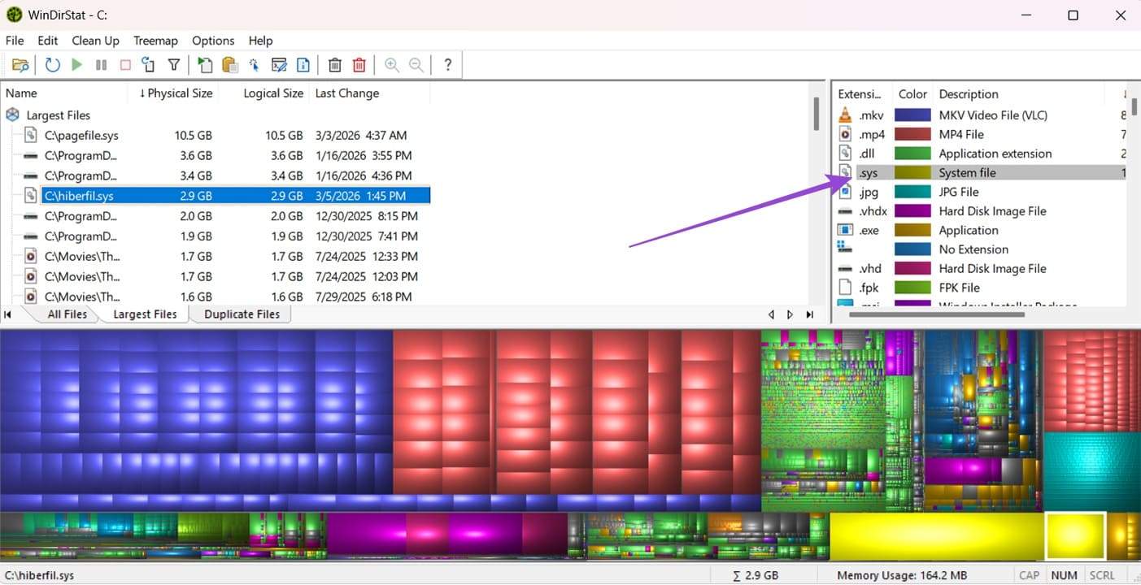
Task: Open the filter funnel tool
Action: [x=173, y=64]
